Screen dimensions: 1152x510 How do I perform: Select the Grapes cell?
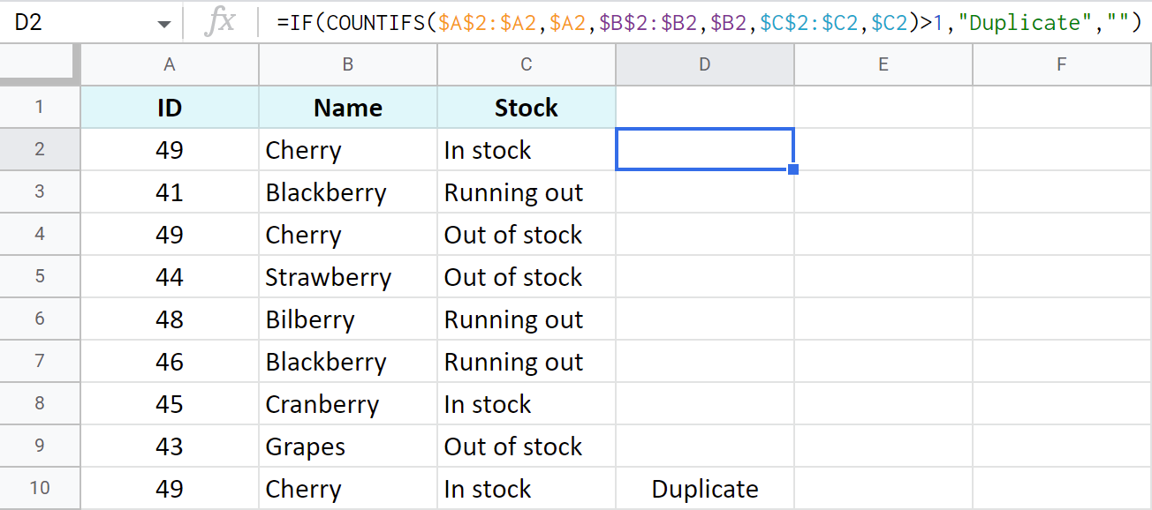click(x=347, y=446)
